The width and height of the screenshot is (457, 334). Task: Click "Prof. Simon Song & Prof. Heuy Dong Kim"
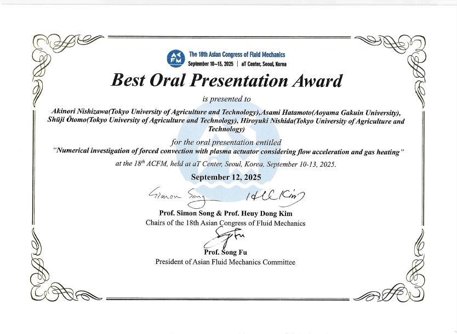tap(226, 212)
